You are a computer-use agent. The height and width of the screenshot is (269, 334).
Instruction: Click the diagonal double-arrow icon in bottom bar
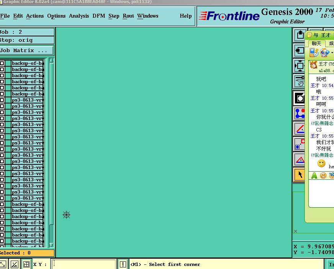click(3, 264)
